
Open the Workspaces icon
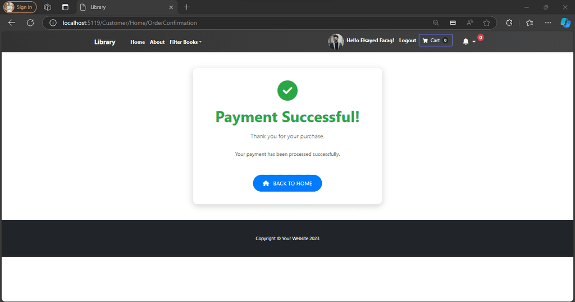pos(47,7)
